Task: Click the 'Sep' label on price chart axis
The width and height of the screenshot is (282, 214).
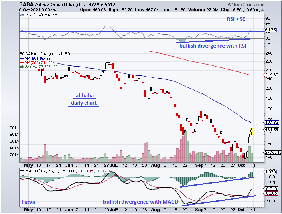Action: click(199, 165)
